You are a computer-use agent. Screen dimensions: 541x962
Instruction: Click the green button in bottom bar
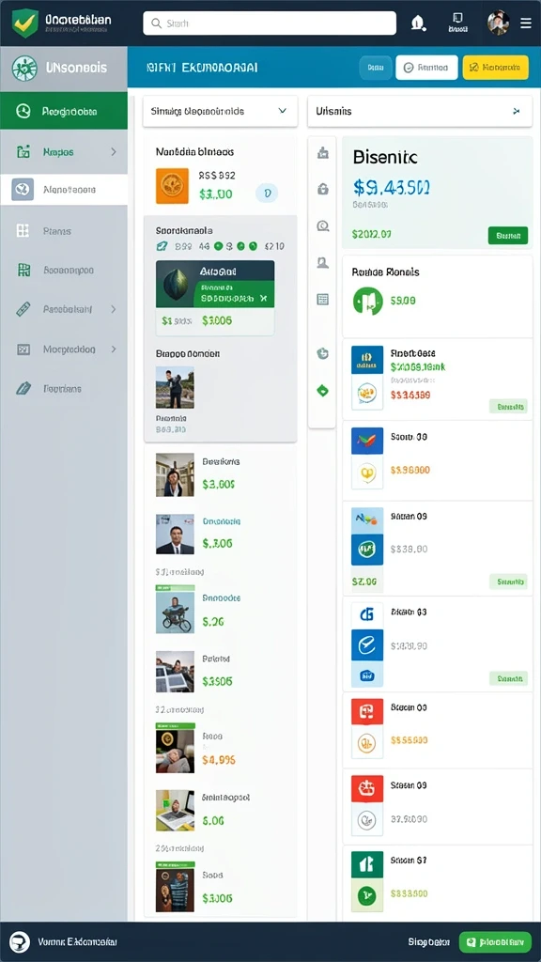click(x=495, y=941)
